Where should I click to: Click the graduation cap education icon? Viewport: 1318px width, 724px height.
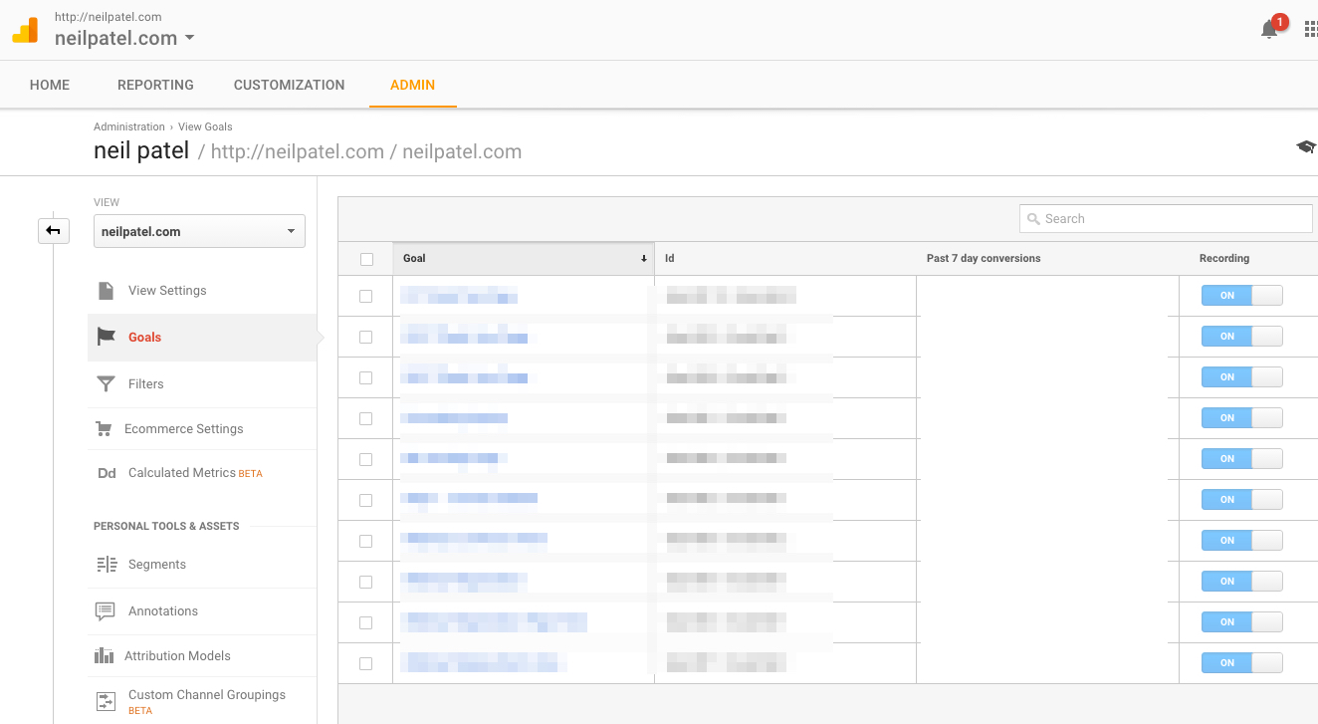(x=1305, y=147)
